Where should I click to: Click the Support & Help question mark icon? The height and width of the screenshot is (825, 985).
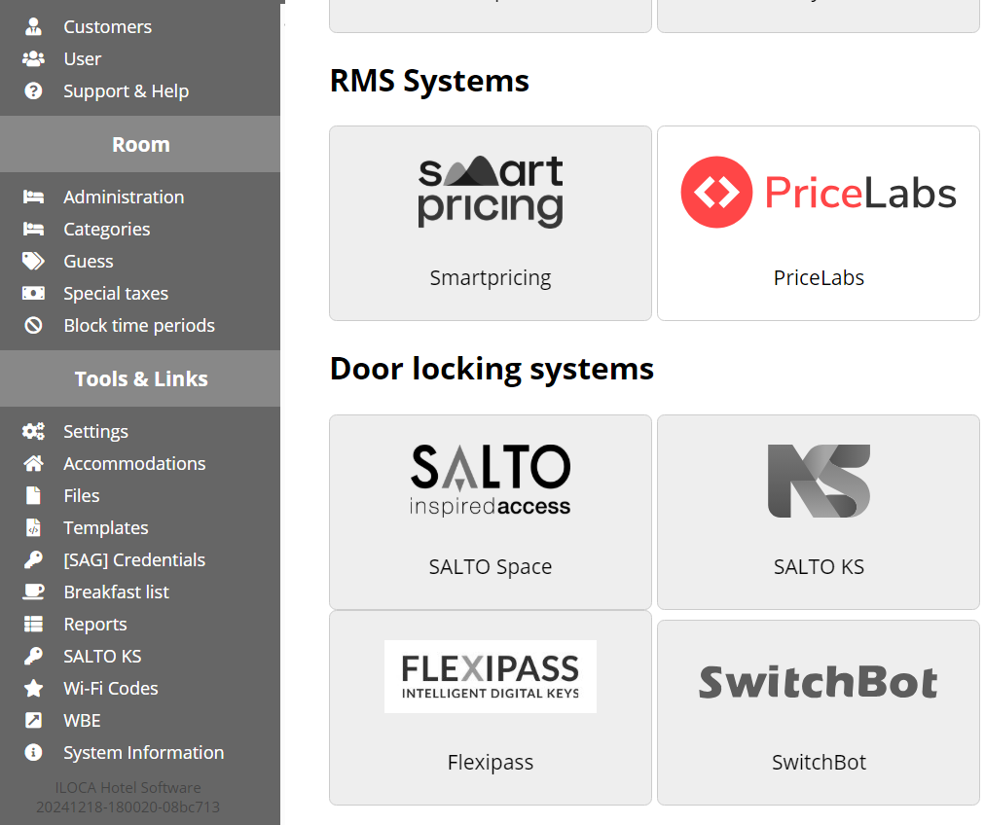(x=33, y=91)
